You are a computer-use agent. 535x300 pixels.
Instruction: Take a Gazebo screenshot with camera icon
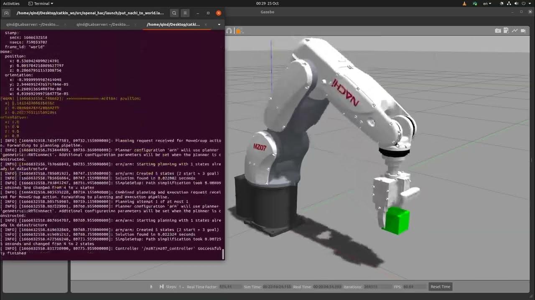click(498, 31)
